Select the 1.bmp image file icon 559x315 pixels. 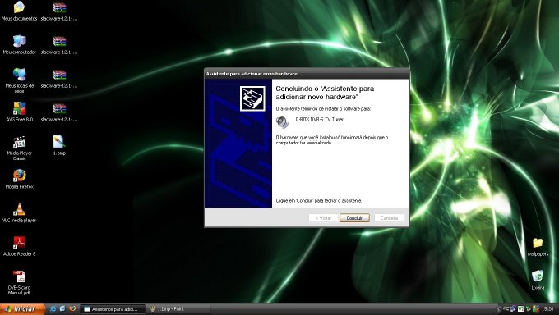tap(59, 145)
